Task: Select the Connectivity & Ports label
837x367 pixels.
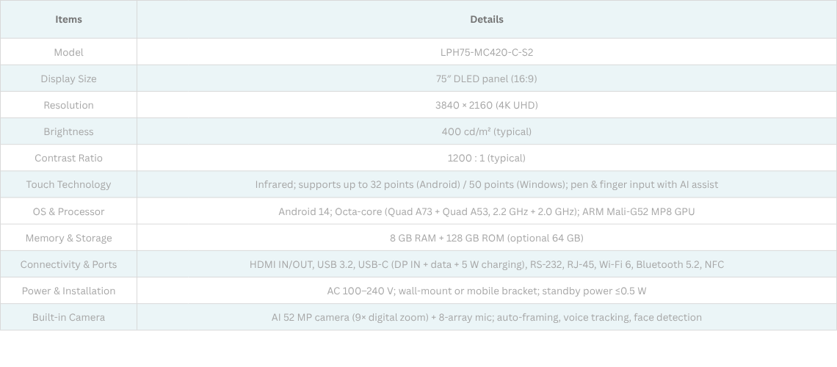Action: click(68, 264)
